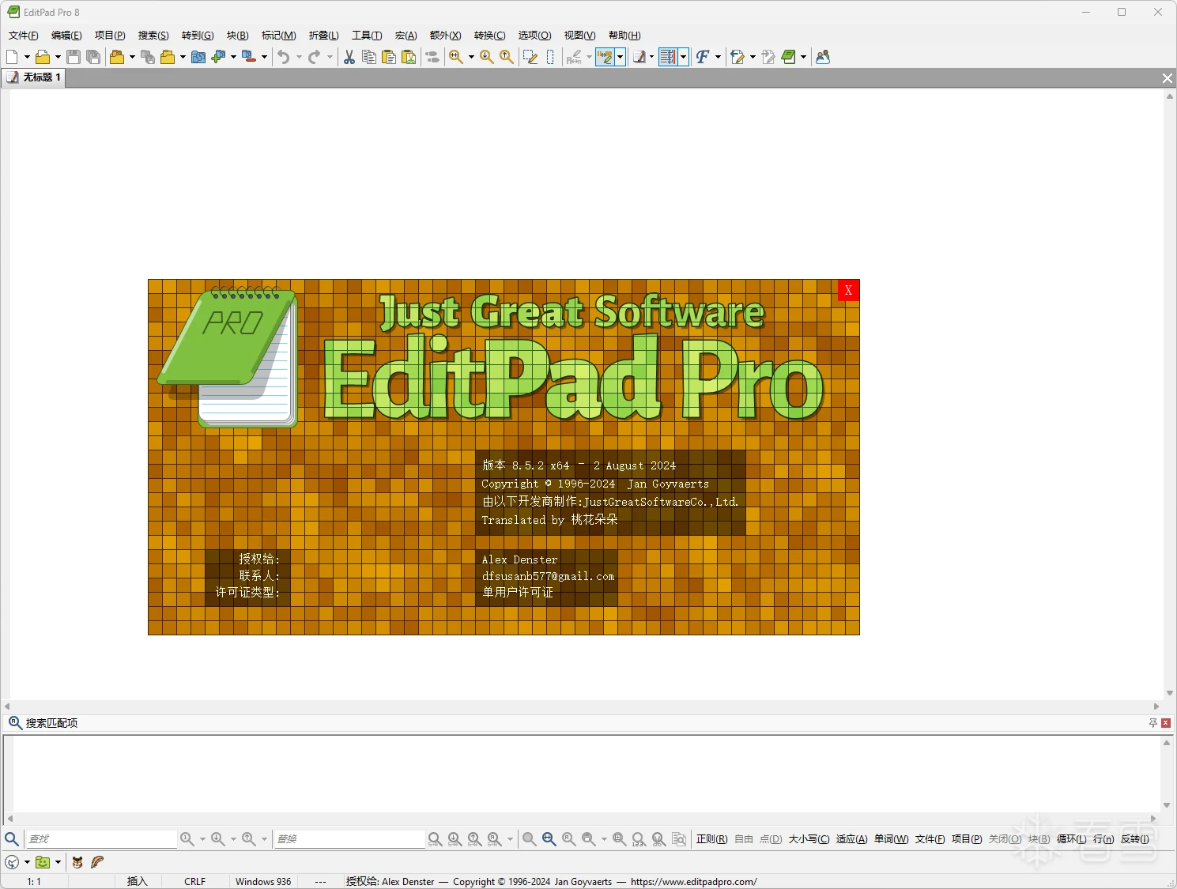Screen dimensions: 1177x889
Task: Click the Find Next down-arrow magnifier icon
Action: pos(487,57)
